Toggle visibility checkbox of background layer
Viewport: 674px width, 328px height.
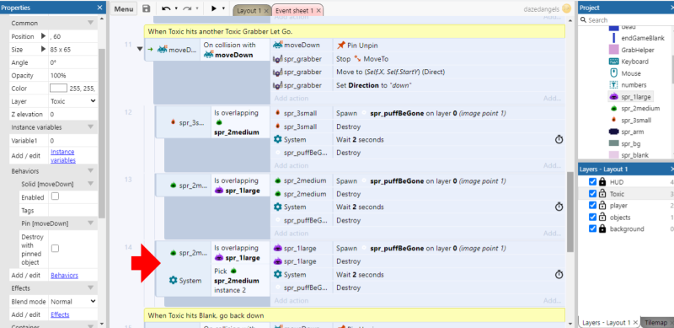(592, 229)
